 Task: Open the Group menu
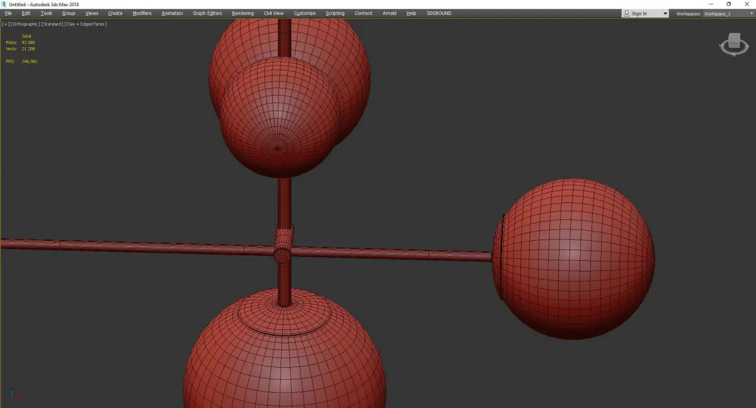point(69,13)
